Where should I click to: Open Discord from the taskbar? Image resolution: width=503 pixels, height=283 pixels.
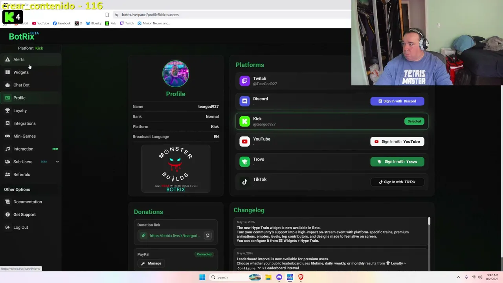[x=279, y=277]
